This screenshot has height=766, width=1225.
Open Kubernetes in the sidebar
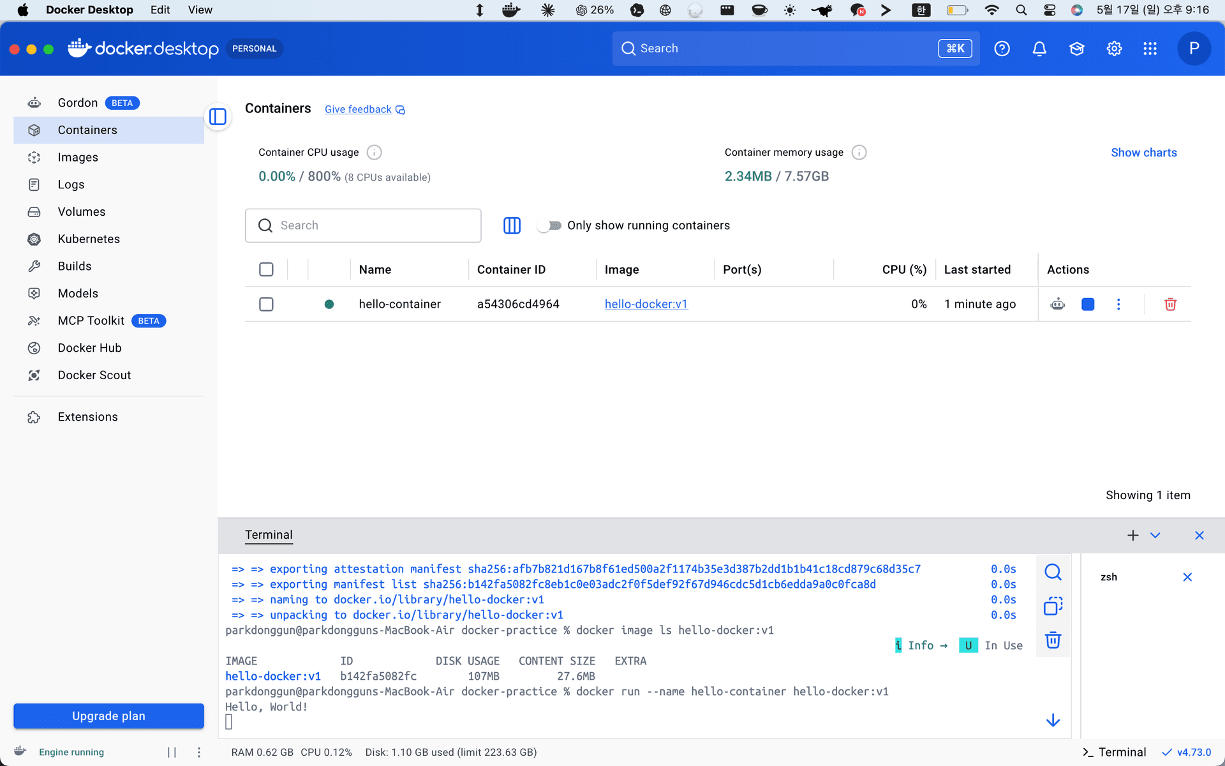(108, 239)
